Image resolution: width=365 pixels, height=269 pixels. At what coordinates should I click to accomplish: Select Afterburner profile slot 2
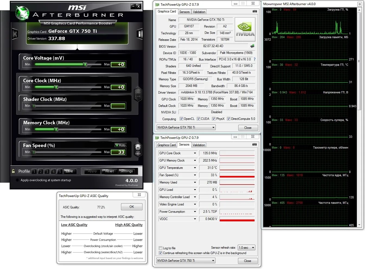coord(41,171)
